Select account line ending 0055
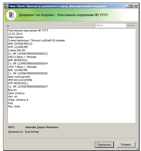Screen dimensions: 141x151 tap(28, 73)
